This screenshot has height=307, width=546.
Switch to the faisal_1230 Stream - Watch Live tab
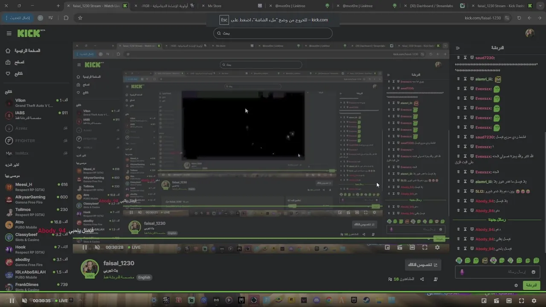[97, 6]
